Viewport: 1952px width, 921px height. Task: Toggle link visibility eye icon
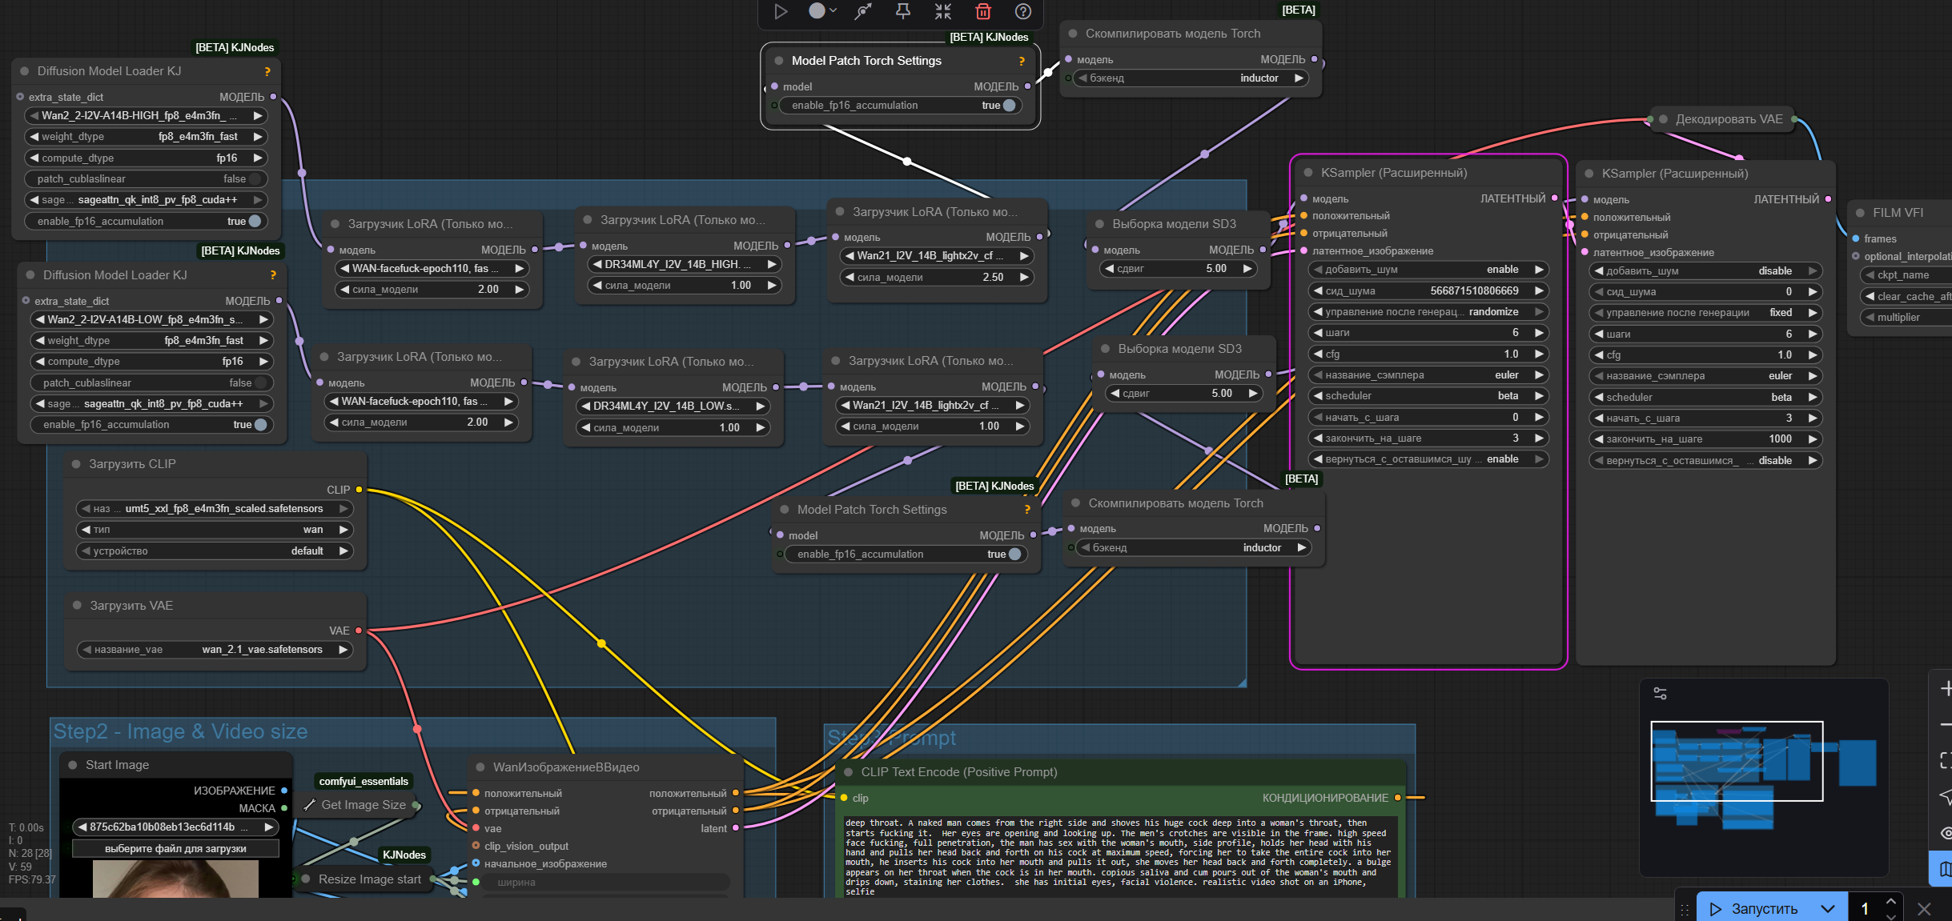[x=1945, y=833]
